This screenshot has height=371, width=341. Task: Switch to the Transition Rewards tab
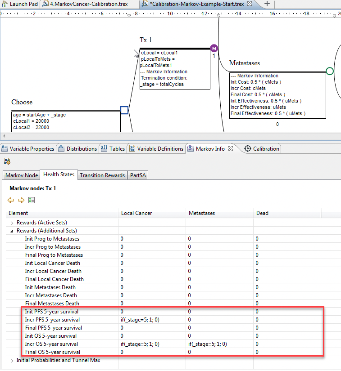point(102,175)
